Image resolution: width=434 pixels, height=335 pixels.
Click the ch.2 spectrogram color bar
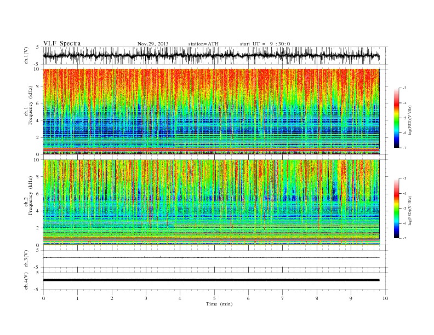point(396,209)
